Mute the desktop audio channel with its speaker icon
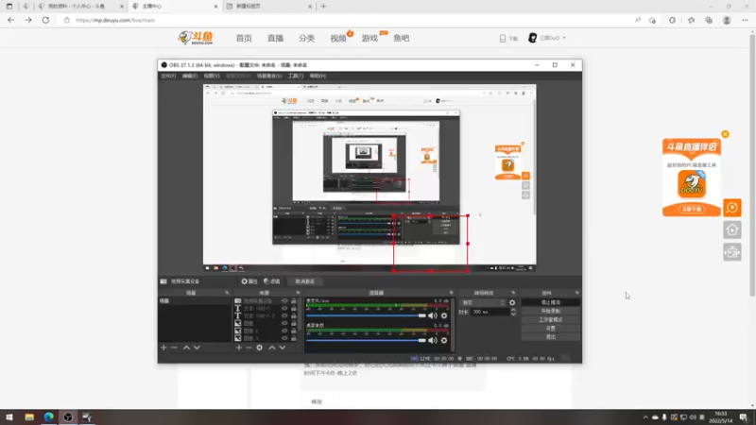 (433, 340)
